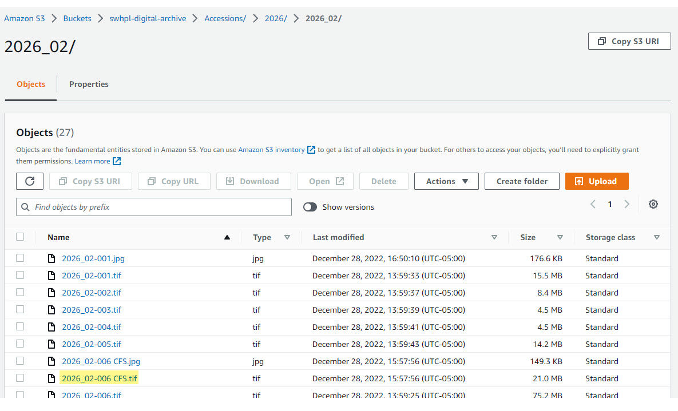The image size is (678, 411).
Task: Open the Learn more link
Action: (92, 161)
